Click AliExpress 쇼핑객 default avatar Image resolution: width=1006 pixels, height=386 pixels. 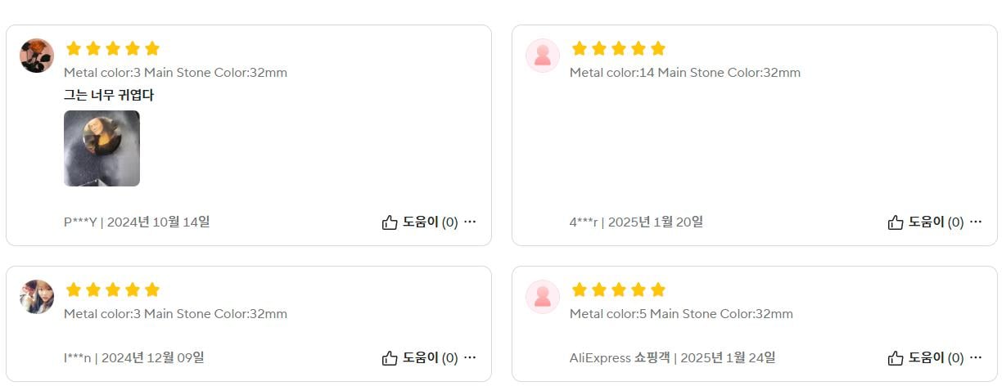click(x=542, y=297)
